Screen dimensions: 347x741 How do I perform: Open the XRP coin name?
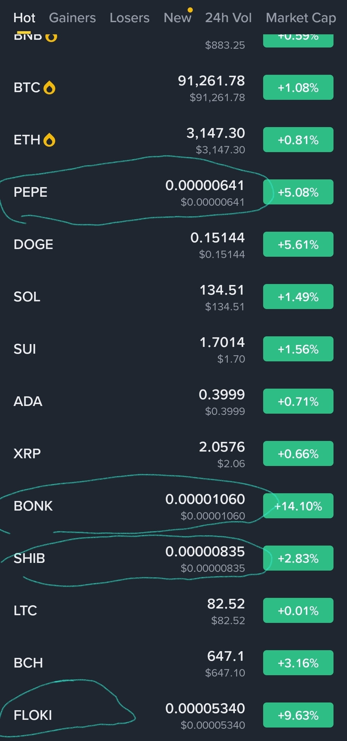tap(27, 454)
